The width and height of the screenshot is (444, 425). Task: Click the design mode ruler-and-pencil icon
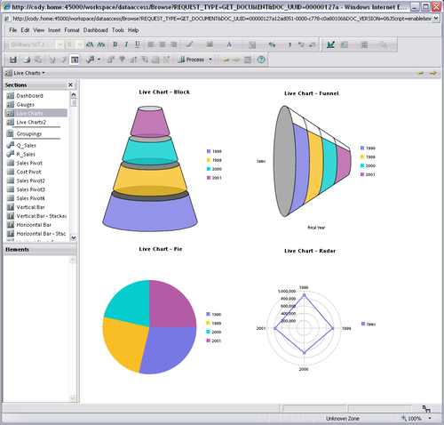[330, 44]
